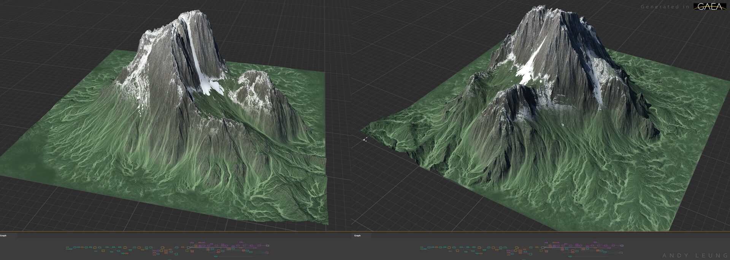Viewport: 730px width, 260px height.
Task: Click the 'Generated in' watermark text
Action: click(x=665, y=7)
